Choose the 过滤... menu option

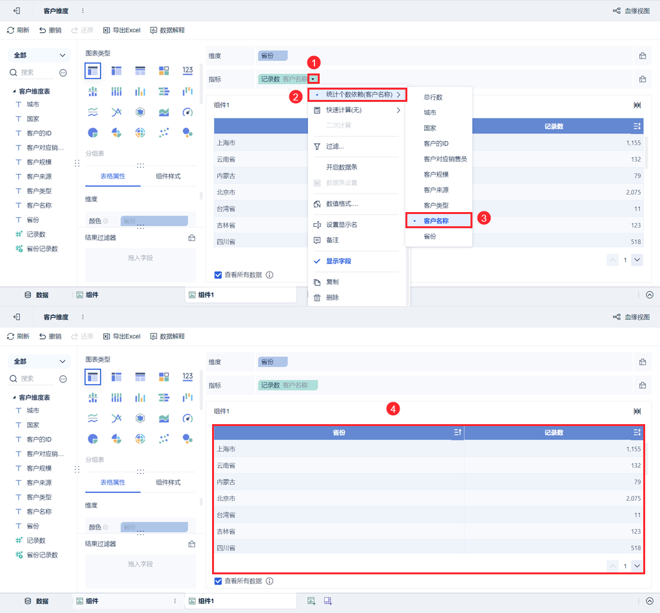[335, 146]
